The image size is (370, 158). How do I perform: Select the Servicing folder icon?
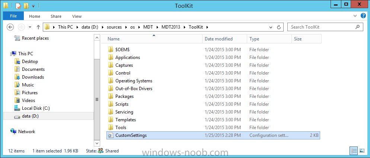tap(111, 112)
